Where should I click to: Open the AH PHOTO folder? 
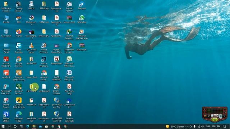point(31,61)
